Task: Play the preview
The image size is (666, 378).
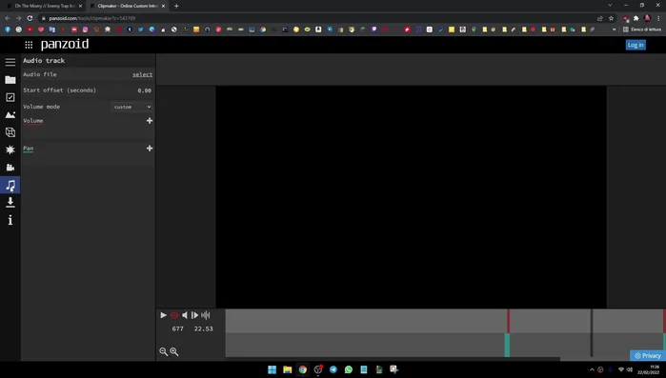Action: (x=163, y=315)
